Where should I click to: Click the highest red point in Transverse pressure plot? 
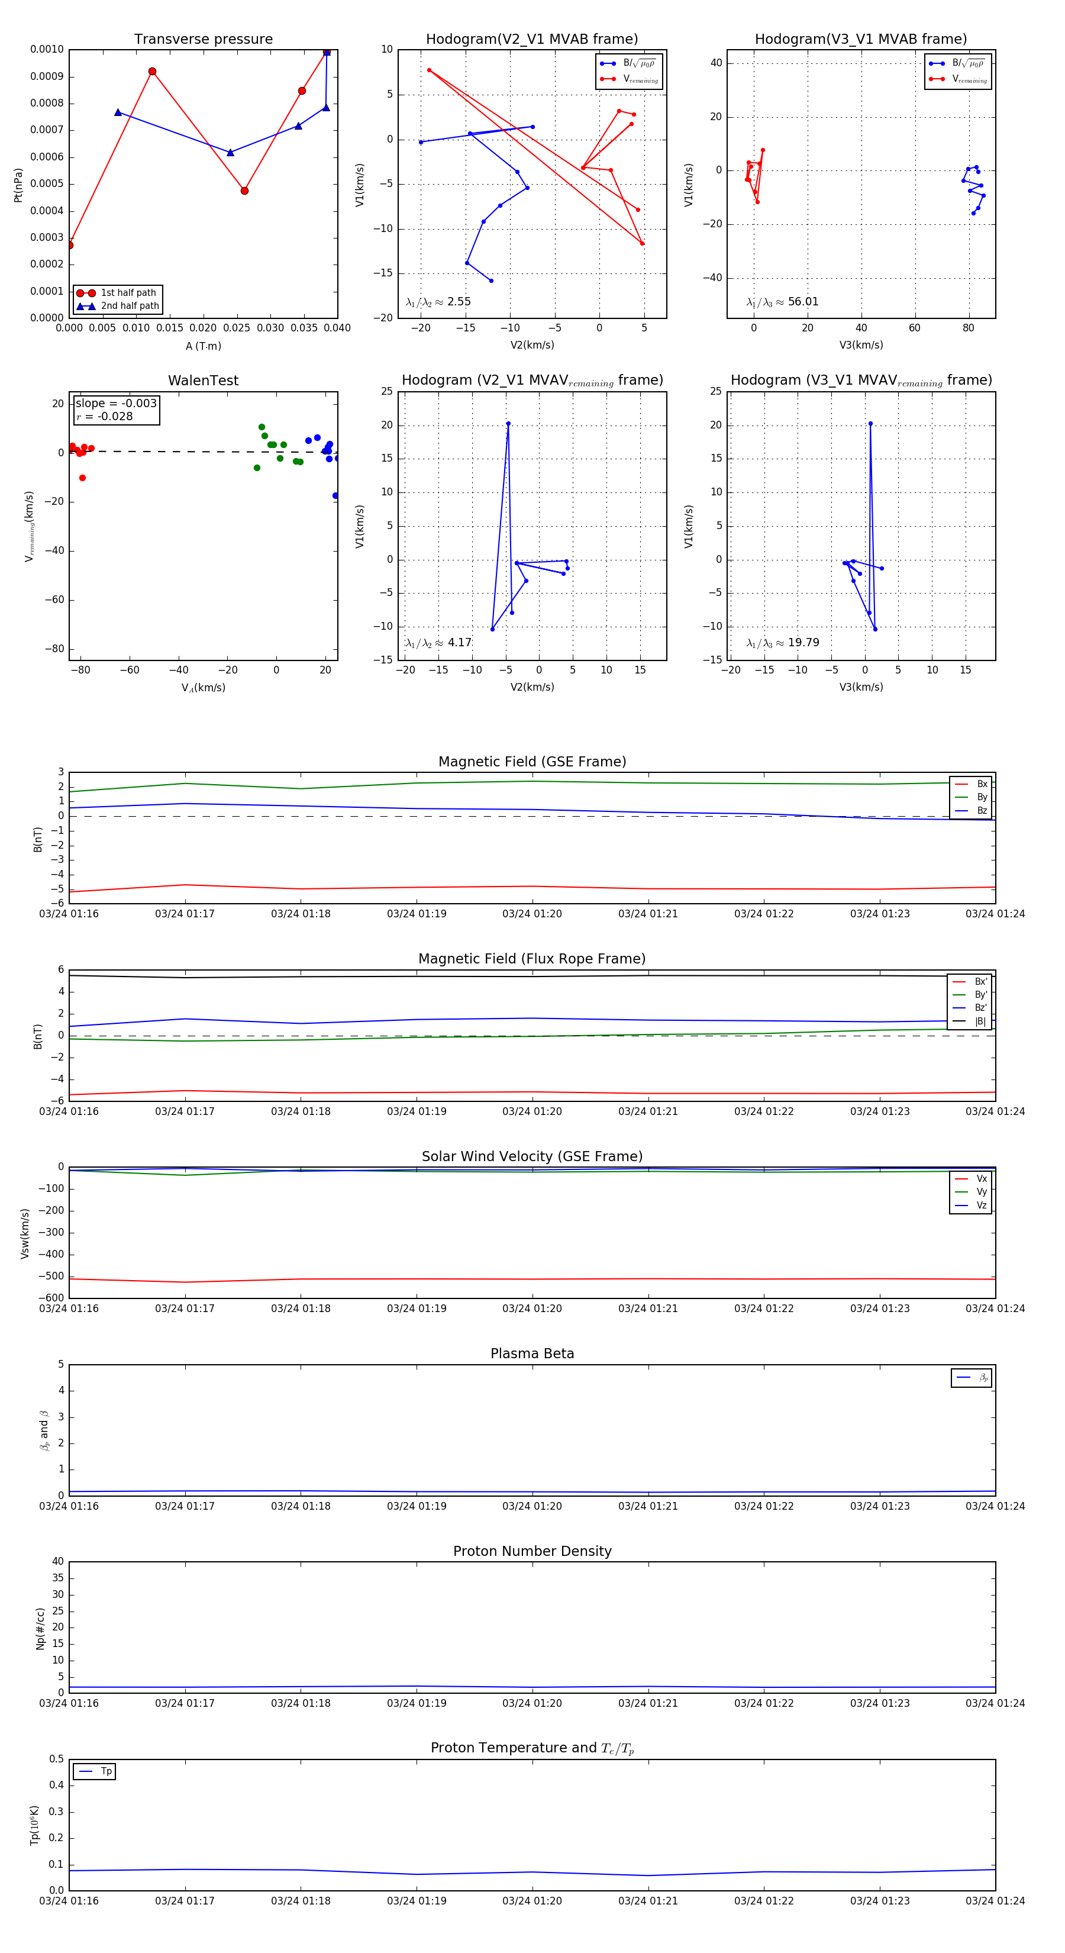pyautogui.click(x=327, y=51)
